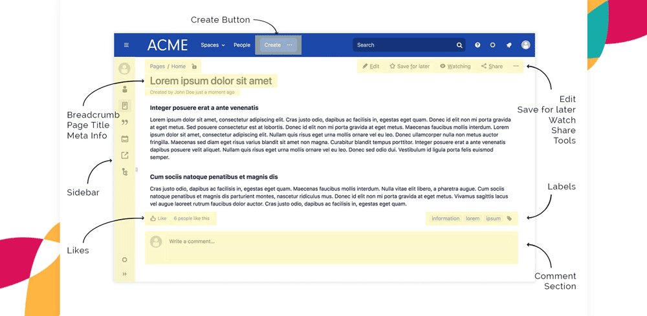
Task: Click the Pages breadcrumb link
Action: pos(157,67)
